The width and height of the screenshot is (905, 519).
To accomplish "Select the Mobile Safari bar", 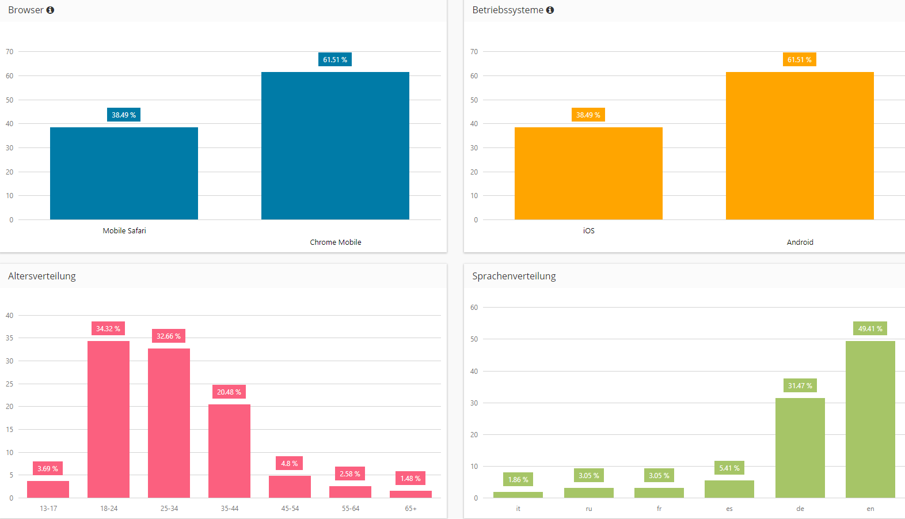I will [x=124, y=173].
